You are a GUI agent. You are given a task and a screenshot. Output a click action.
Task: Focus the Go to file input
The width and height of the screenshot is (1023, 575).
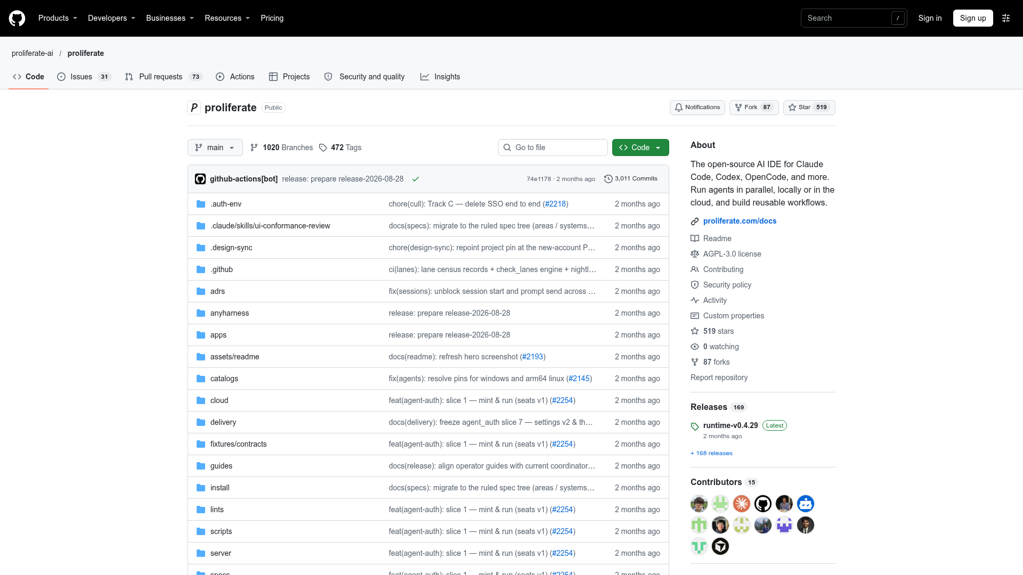coord(553,147)
